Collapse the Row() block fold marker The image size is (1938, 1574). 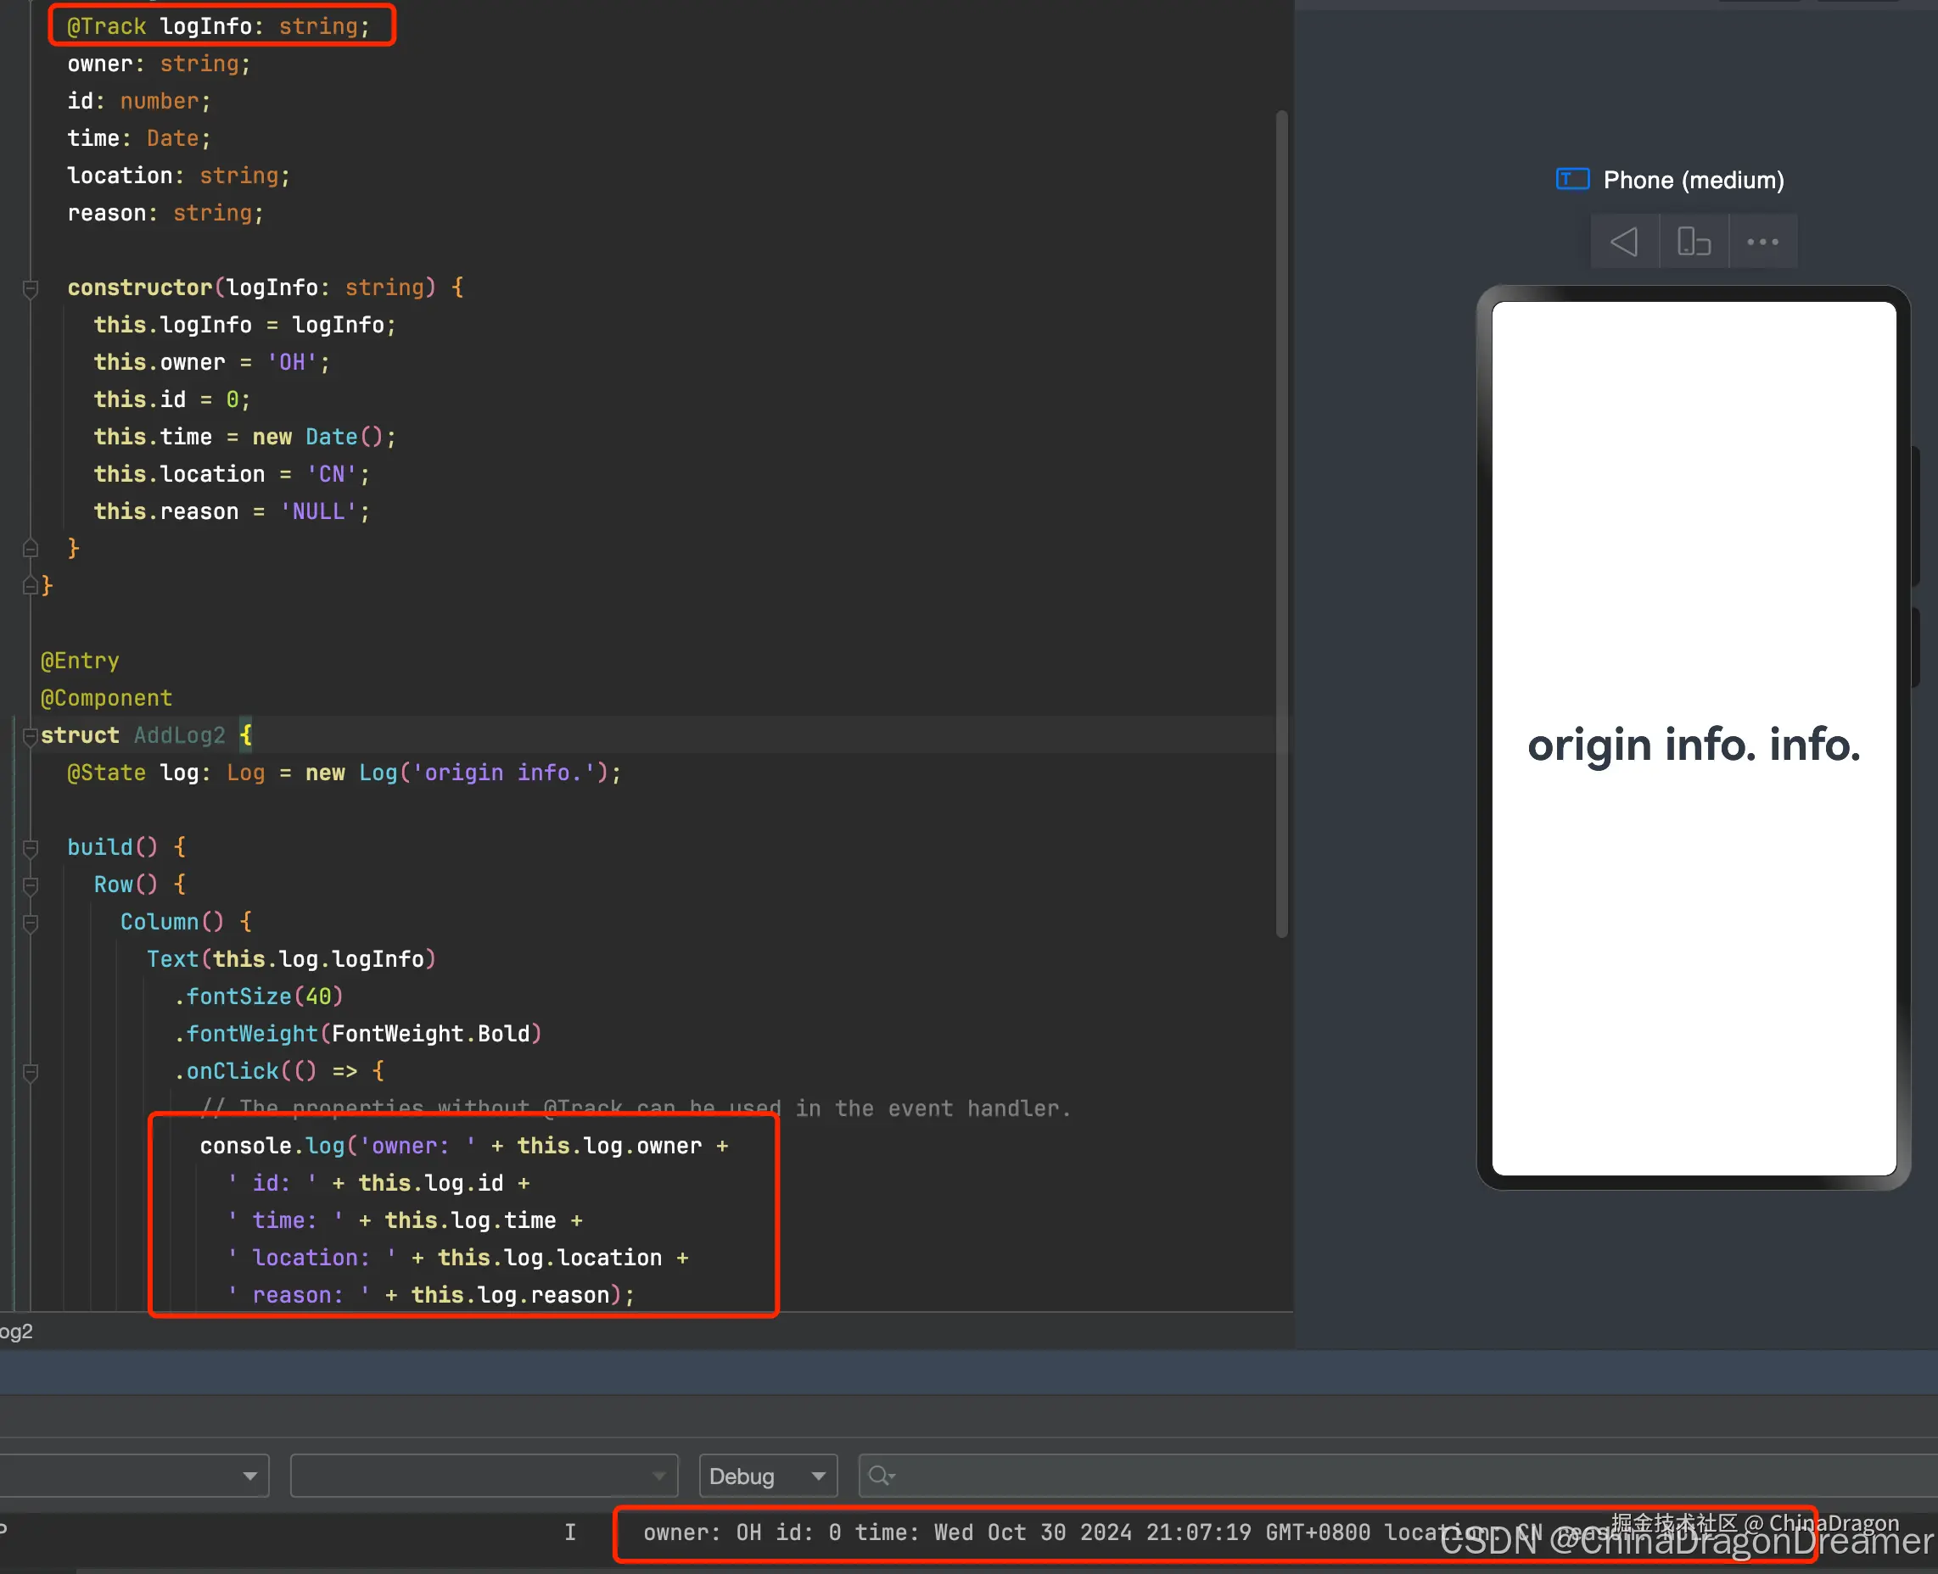[x=30, y=885]
